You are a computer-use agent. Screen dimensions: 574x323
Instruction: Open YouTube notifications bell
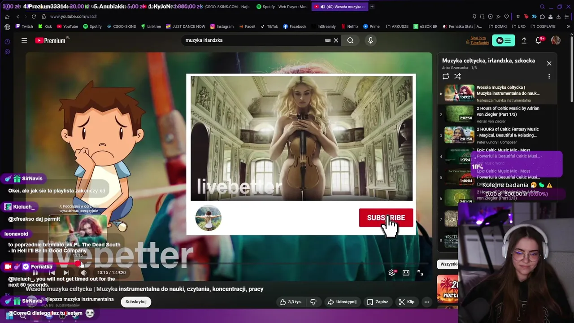tap(539, 40)
